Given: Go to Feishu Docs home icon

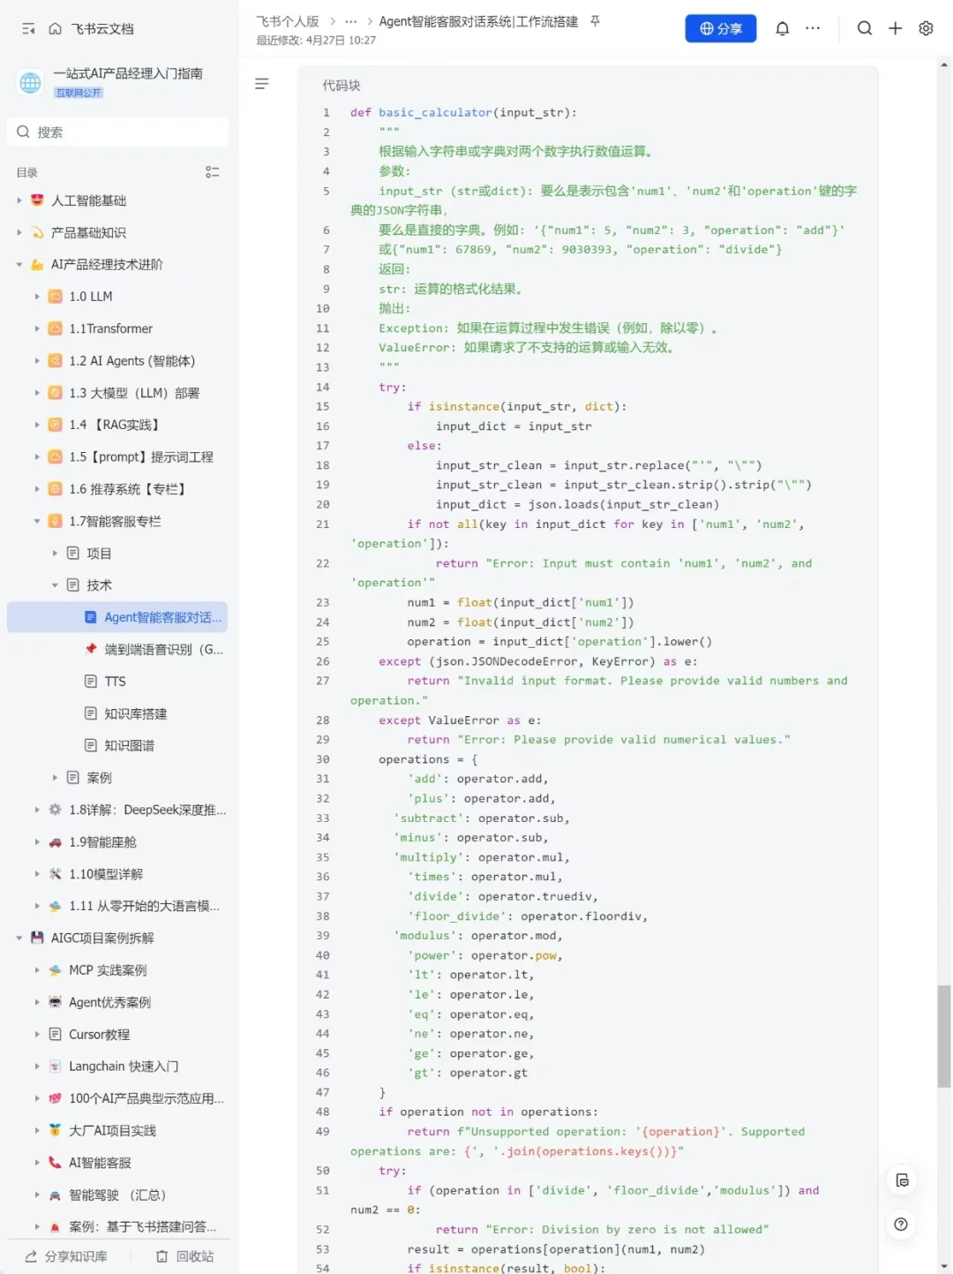Looking at the screenshot, I should click(x=56, y=29).
